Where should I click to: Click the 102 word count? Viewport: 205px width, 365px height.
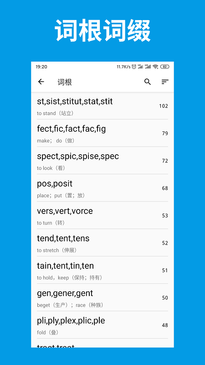tap(164, 106)
